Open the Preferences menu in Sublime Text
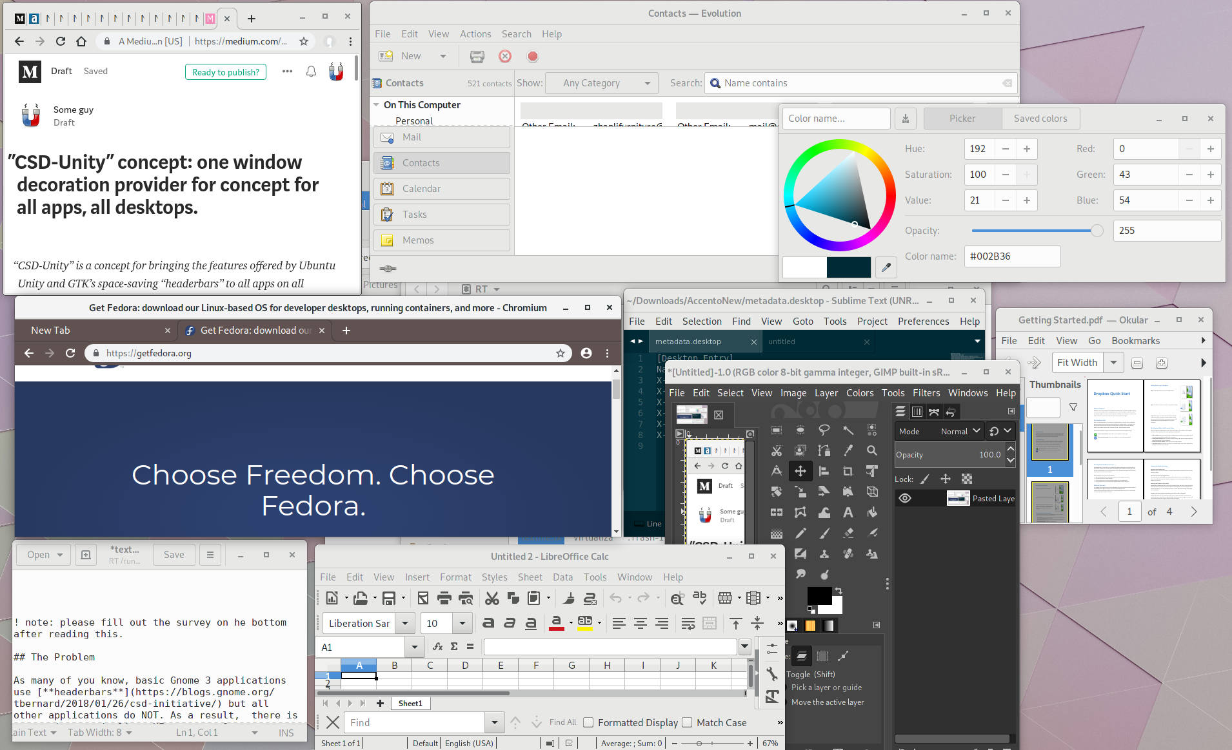1232x750 pixels. click(924, 322)
